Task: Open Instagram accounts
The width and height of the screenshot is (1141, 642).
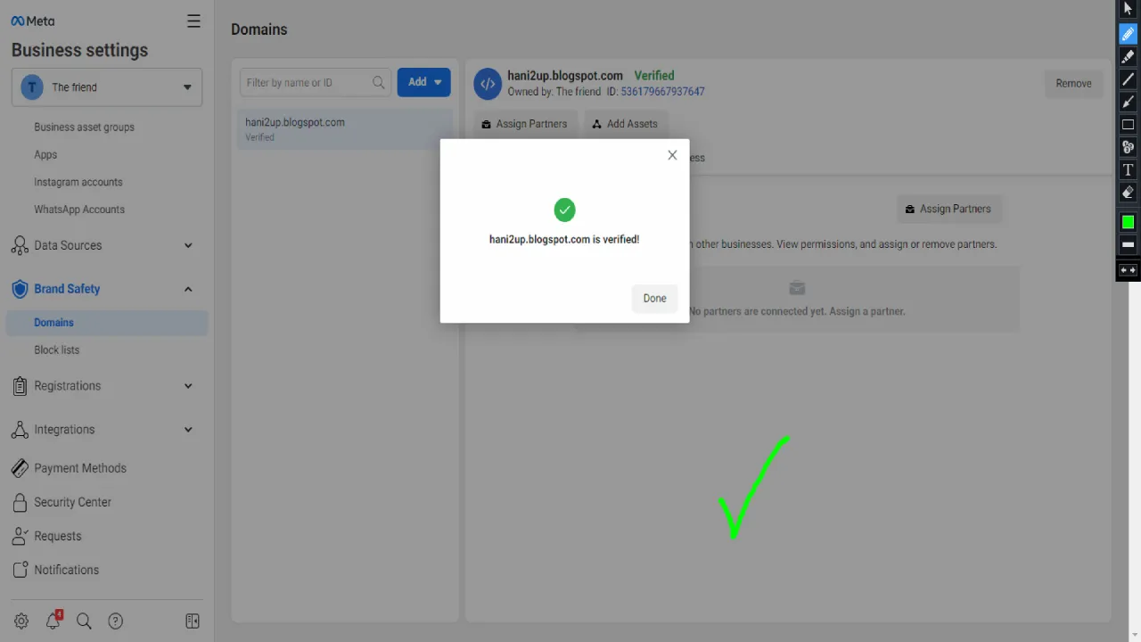Action: pos(78,182)
